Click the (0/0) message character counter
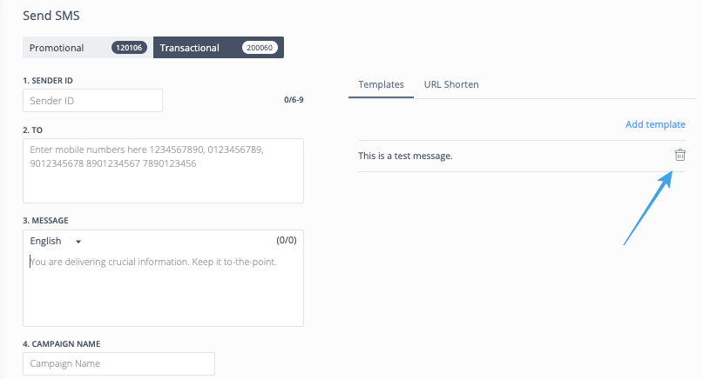This screenshot has width=703, height=379. point(287,240)
